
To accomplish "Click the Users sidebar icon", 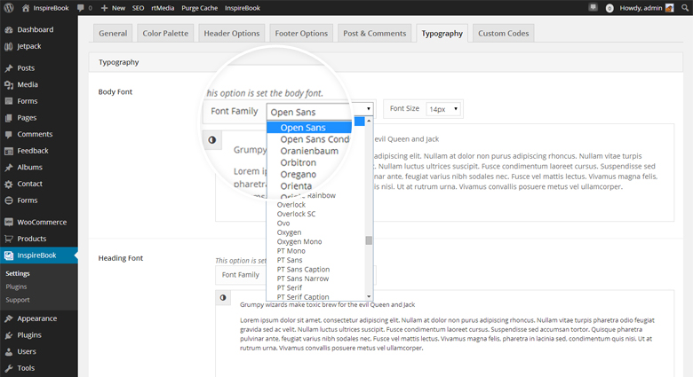I will (8, 352).
